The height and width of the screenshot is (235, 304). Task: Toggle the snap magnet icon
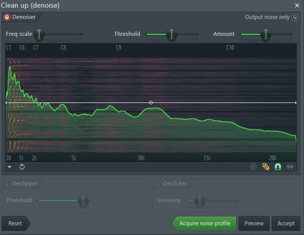coord(278,167)
